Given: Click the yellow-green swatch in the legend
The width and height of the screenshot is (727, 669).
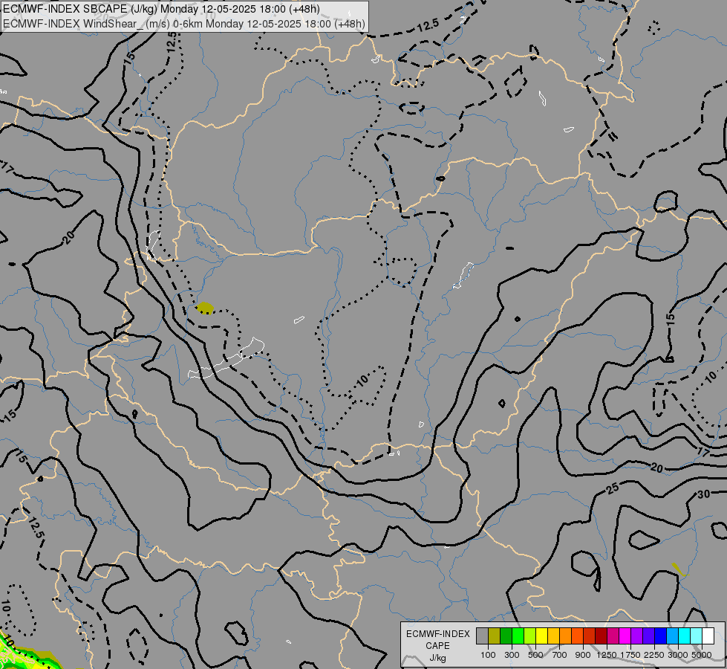Looking at the screenshot, I should 530,636.
